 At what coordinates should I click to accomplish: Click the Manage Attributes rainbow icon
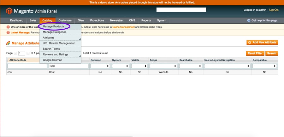[x=8, y=43]
